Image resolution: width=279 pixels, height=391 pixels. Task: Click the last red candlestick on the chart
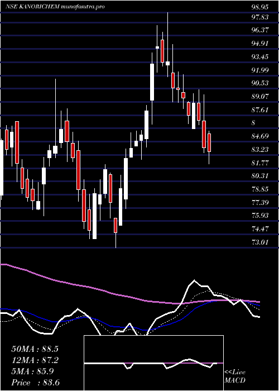209,142
